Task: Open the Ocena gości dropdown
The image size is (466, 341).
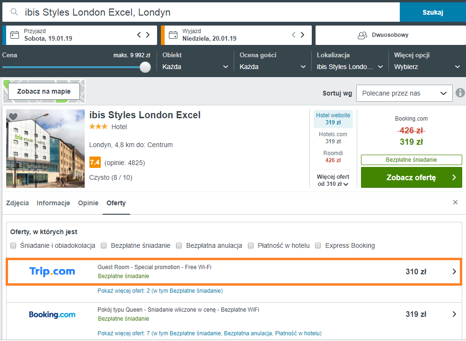Action: [x=273, y=67]
